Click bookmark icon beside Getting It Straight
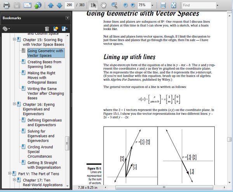 [x=23, y=162]
